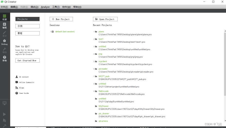Click folder icon next to tcpclient project
Screen dimensions: 226x128
pyautogui.click(x=96, y=62)
